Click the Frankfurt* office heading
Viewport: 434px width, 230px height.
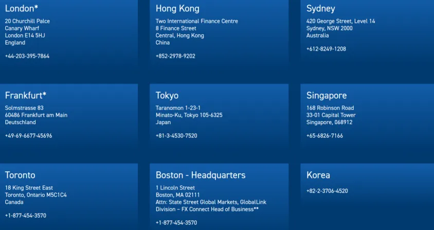click(26, 95)
